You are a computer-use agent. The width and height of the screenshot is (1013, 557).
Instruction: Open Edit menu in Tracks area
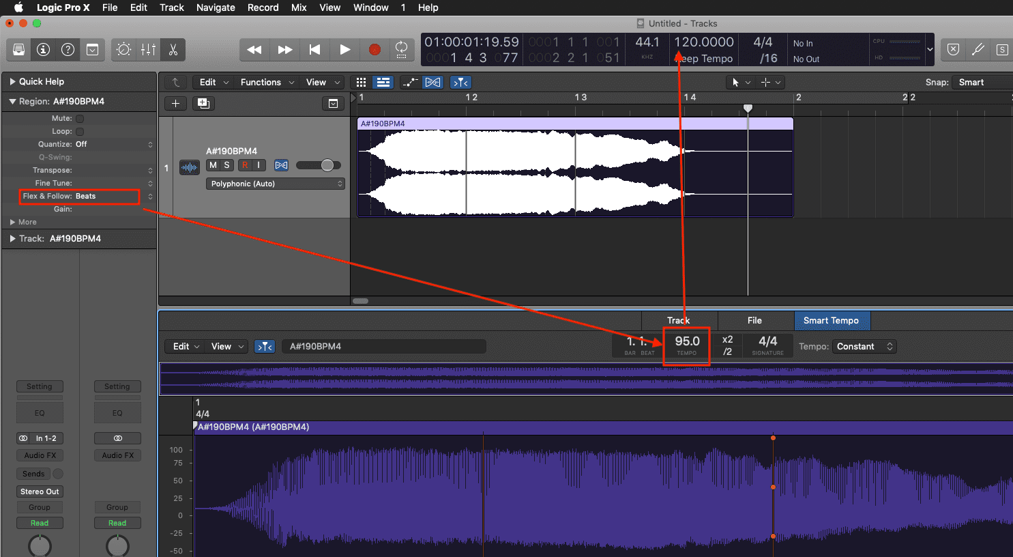214,83
